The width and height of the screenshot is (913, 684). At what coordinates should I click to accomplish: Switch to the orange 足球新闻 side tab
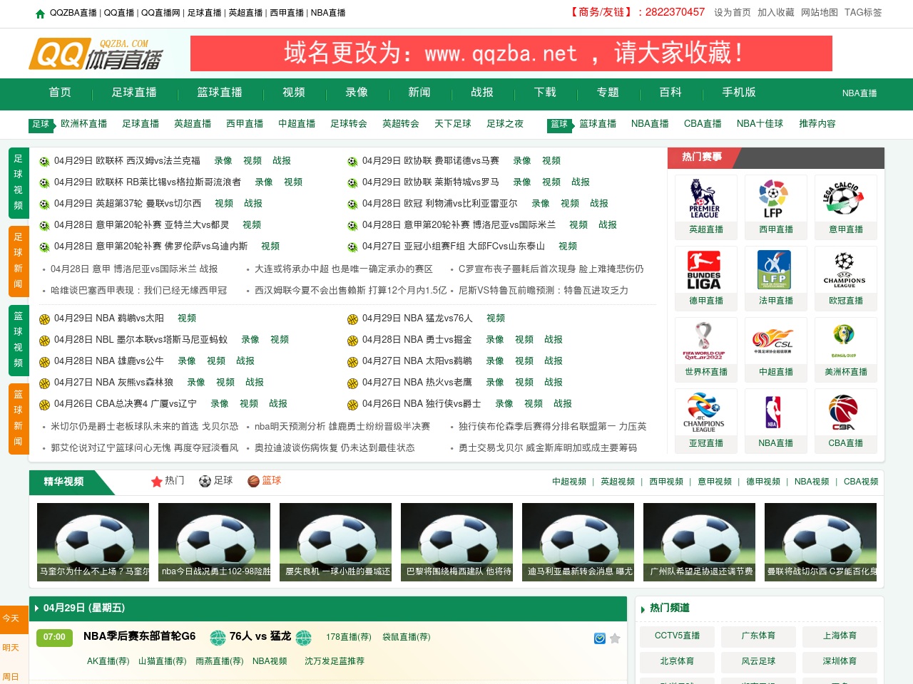(x=19, y=261)
